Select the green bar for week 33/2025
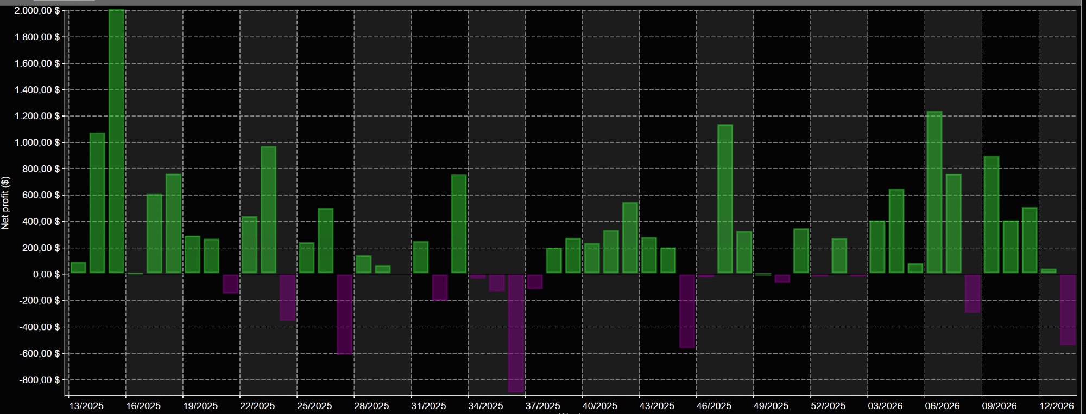 [x=459, y=224]
